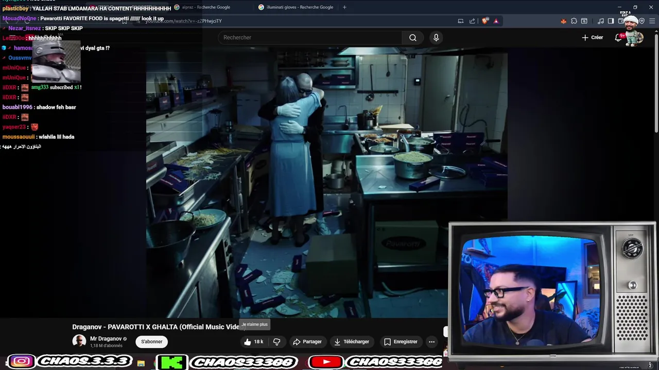Open the extensions puzzle-piece menu
Viewport: 659px width, 370px height.
(574, 21)
